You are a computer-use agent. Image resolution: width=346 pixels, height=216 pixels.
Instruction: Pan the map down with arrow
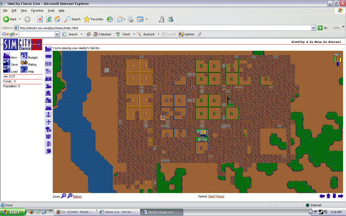pos(334,196)
